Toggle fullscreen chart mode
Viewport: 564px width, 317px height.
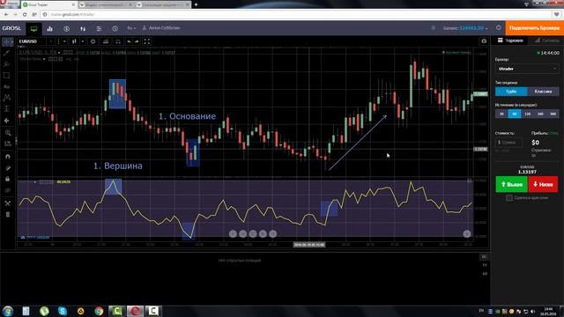click(x=147, y=41)
